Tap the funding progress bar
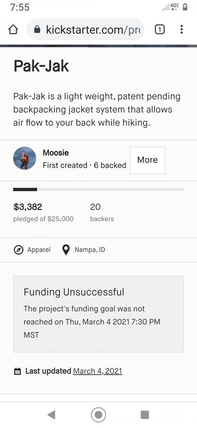 (x=98, y=190)
